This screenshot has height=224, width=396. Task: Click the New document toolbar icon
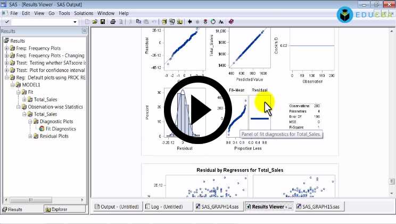pos(87,22)
